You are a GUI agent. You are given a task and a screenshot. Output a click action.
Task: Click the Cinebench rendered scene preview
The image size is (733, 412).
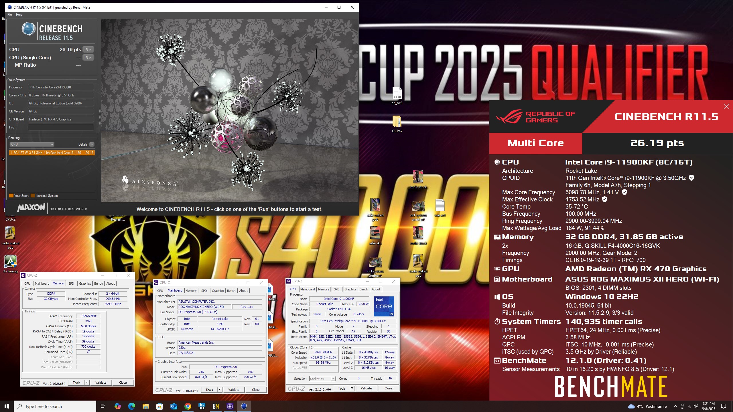pyautogui.click(x=230, y=111)
